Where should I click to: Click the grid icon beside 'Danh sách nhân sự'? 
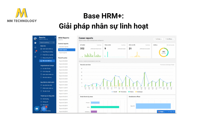point(41,49)
